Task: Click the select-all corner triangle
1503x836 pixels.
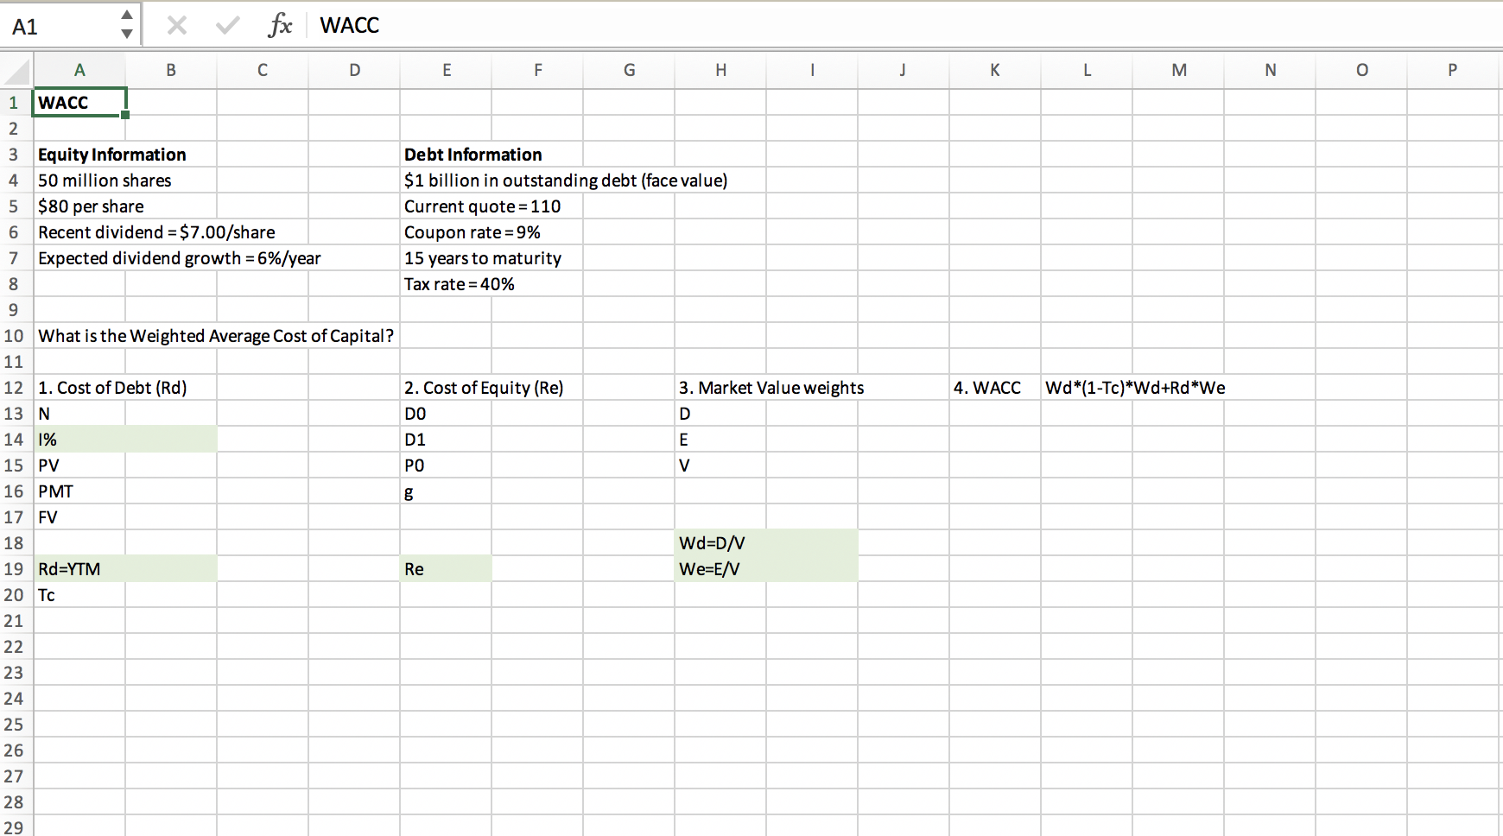Action: coord(17,71)
